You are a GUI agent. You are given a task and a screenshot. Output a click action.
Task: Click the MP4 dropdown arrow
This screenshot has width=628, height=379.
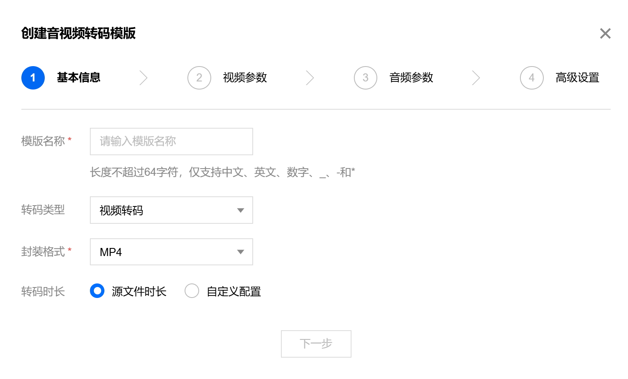[241, 252]
